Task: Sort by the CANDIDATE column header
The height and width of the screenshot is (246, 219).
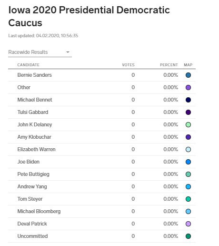Action: pyautogui.click(x=29, y=65)
